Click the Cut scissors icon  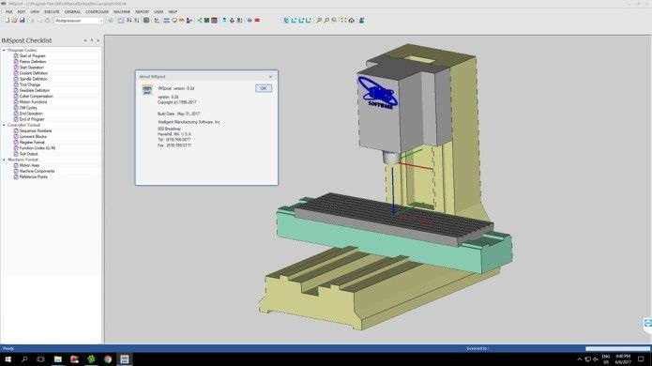(32, 21)
